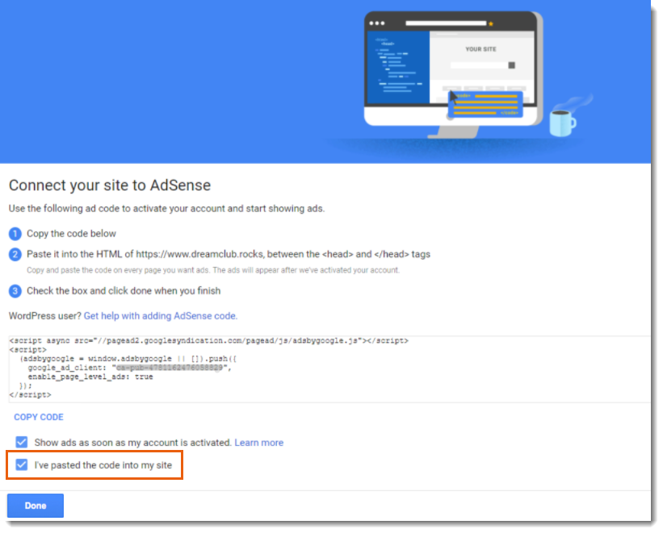
Task: Click the three window dots in the illustration
Action: tap(377, 23)
